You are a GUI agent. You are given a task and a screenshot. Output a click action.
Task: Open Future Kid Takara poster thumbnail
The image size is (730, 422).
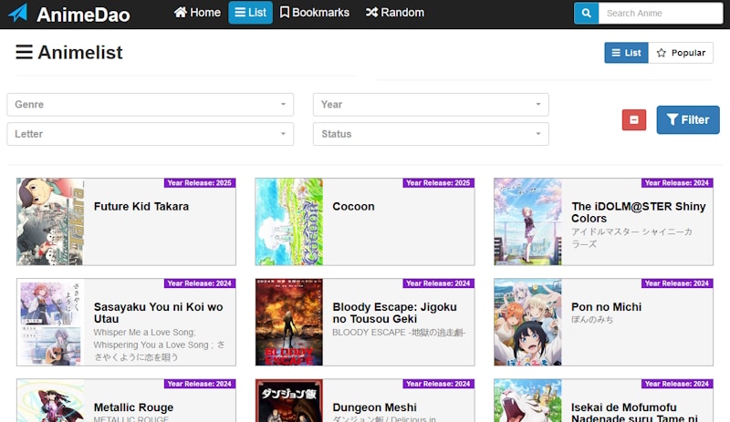(50, 221)
